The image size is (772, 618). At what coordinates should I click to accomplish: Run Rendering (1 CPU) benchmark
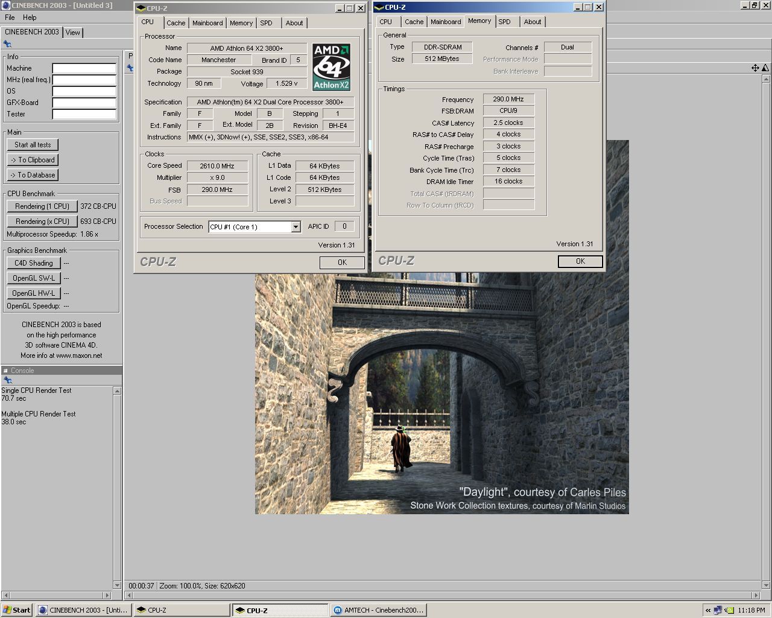click(x=42, y=206)
